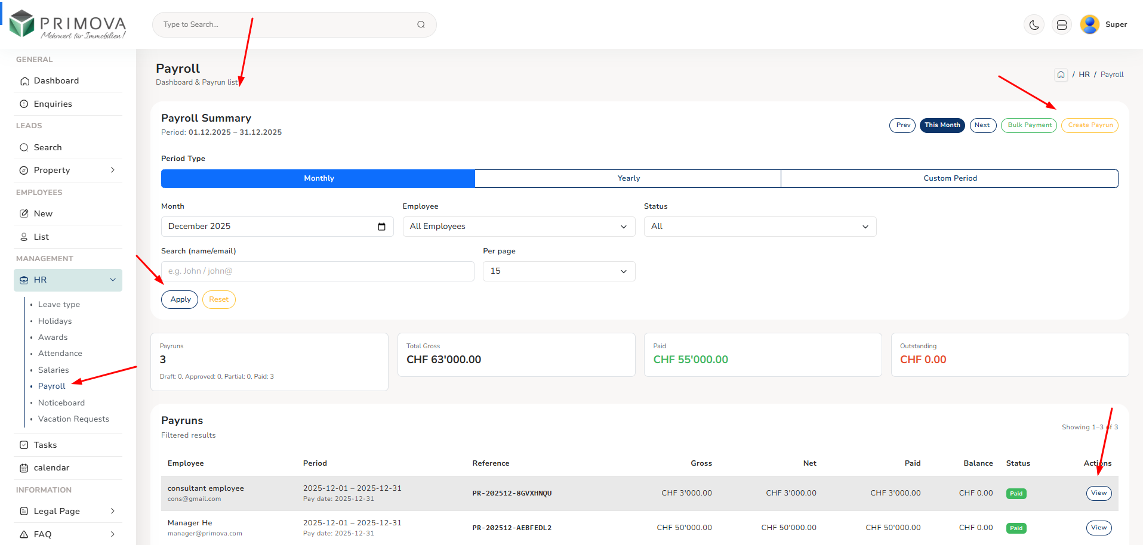1143x545 pixels.
Task: Open Tasks in the sidebar
Action: coord(45,445)
